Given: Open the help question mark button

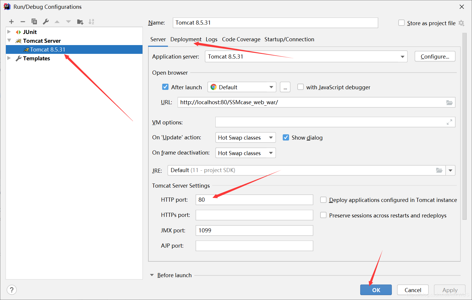Looking at the screenshot, I should 12,290.
